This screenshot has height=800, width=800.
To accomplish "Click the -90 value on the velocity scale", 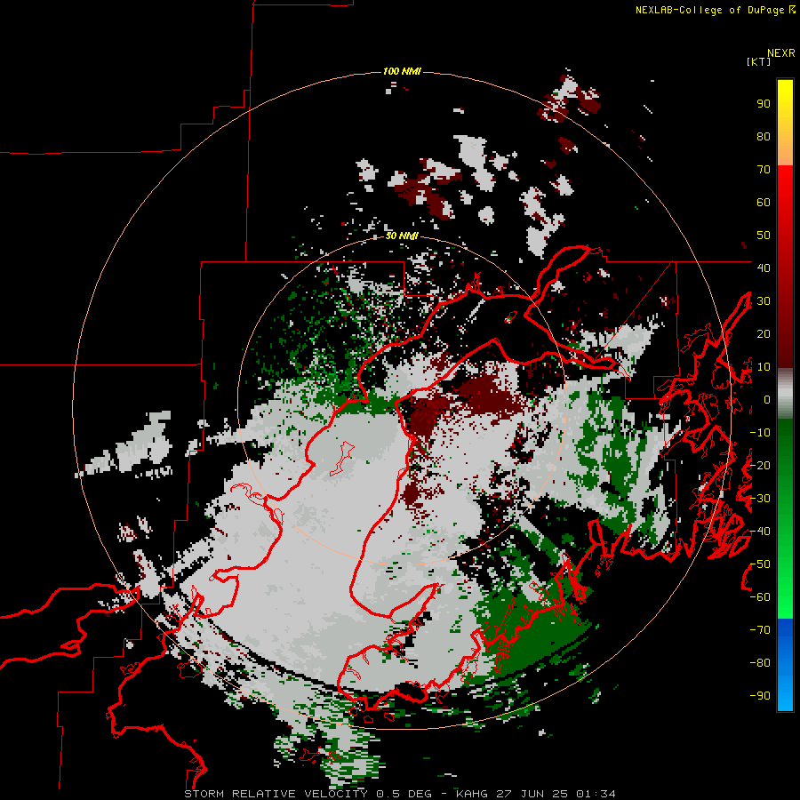I will (x=760, y=695).
